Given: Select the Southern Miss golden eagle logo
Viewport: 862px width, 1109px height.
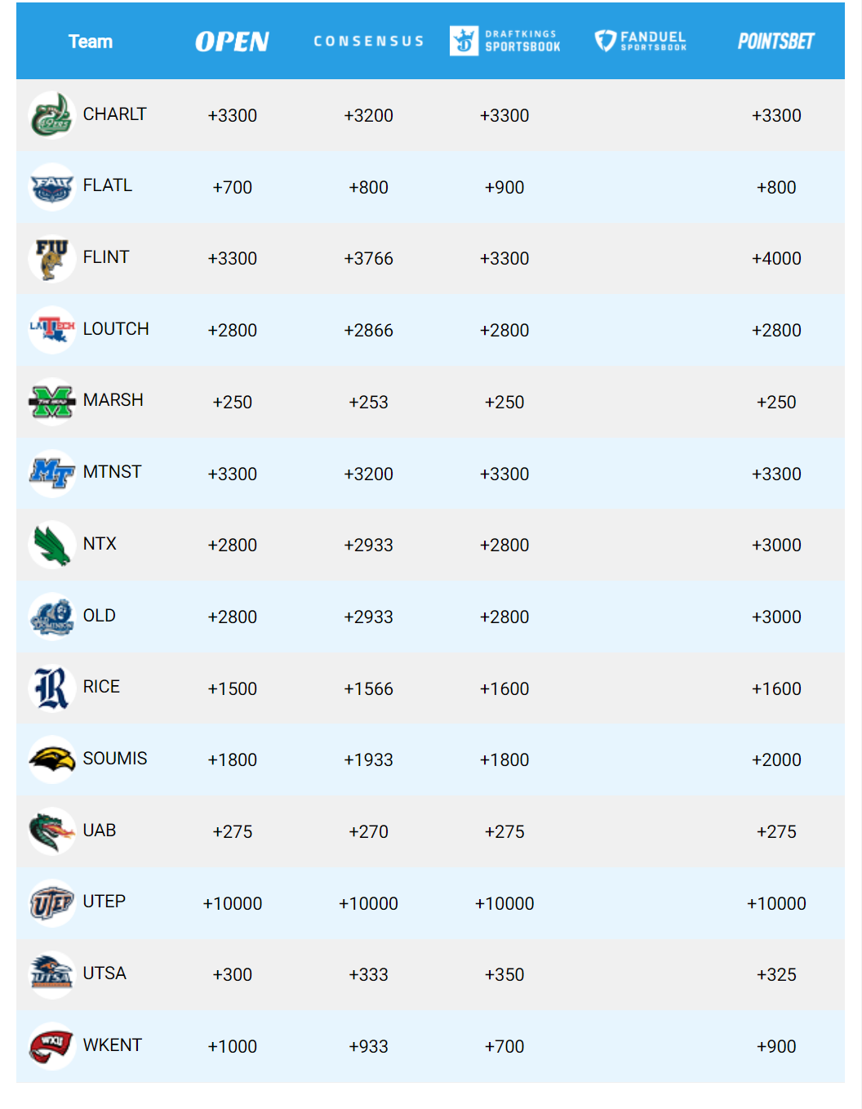Looking at the screenshot, I should tap(52, 759).
